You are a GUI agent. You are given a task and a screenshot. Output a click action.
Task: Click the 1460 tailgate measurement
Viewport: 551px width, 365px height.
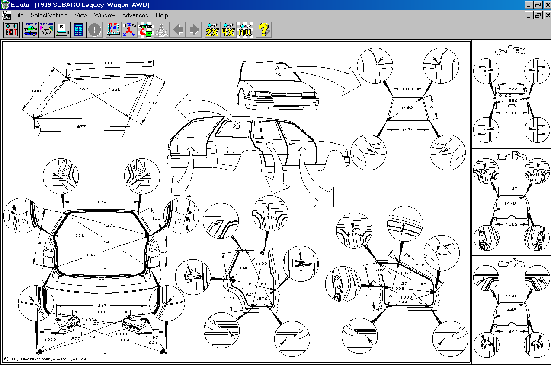tap(109, 242)
